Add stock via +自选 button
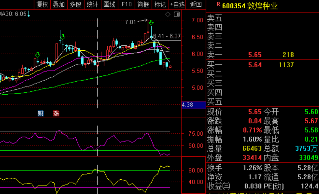This screenshot has width=319, height=194. (x=177, y=4)
